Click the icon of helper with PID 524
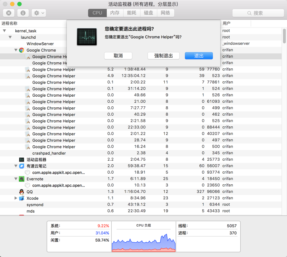 (28, 89)
